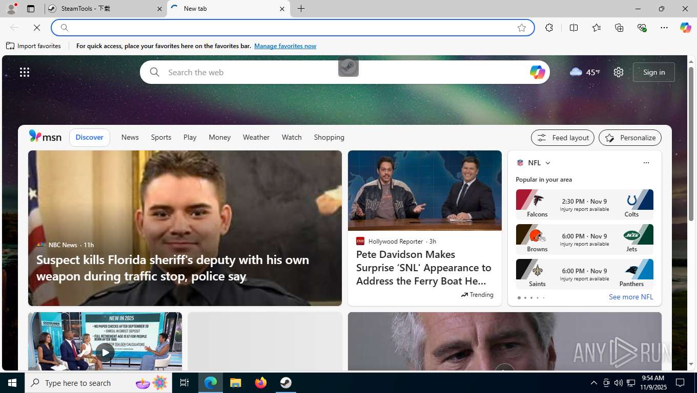Open the Pete Davidson SNL thumbnail
Viewport: 697px width, 393px height.
coord(425,190)
